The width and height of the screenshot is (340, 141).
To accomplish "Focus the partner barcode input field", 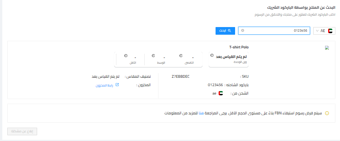I will [274, 30].
